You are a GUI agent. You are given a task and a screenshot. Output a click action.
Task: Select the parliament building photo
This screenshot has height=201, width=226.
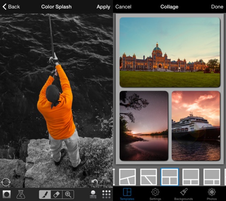tap(170, 52)
